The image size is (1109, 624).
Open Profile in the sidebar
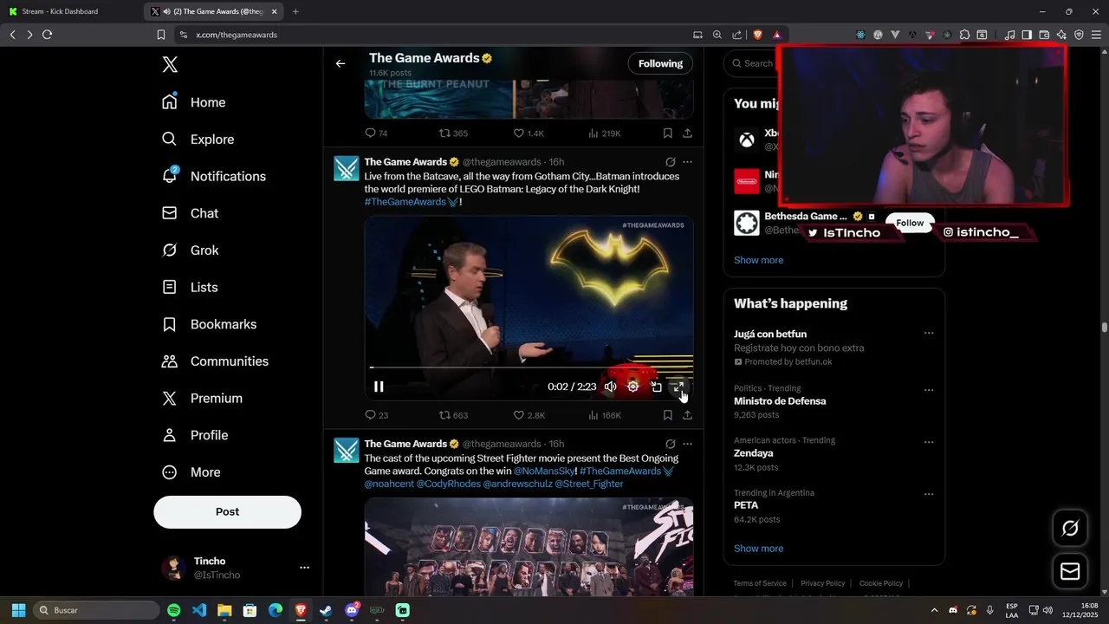(197, 435)
